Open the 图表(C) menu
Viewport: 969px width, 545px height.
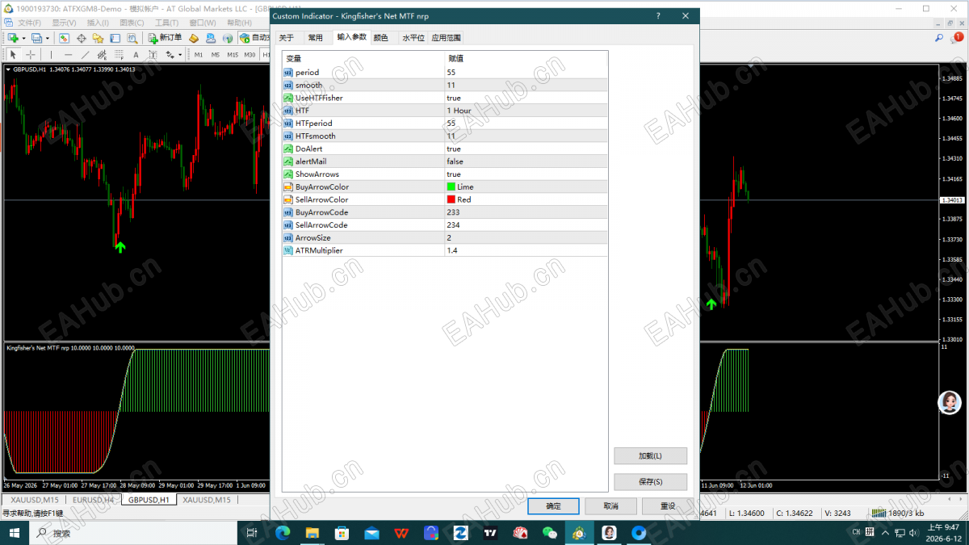(132, 23)
